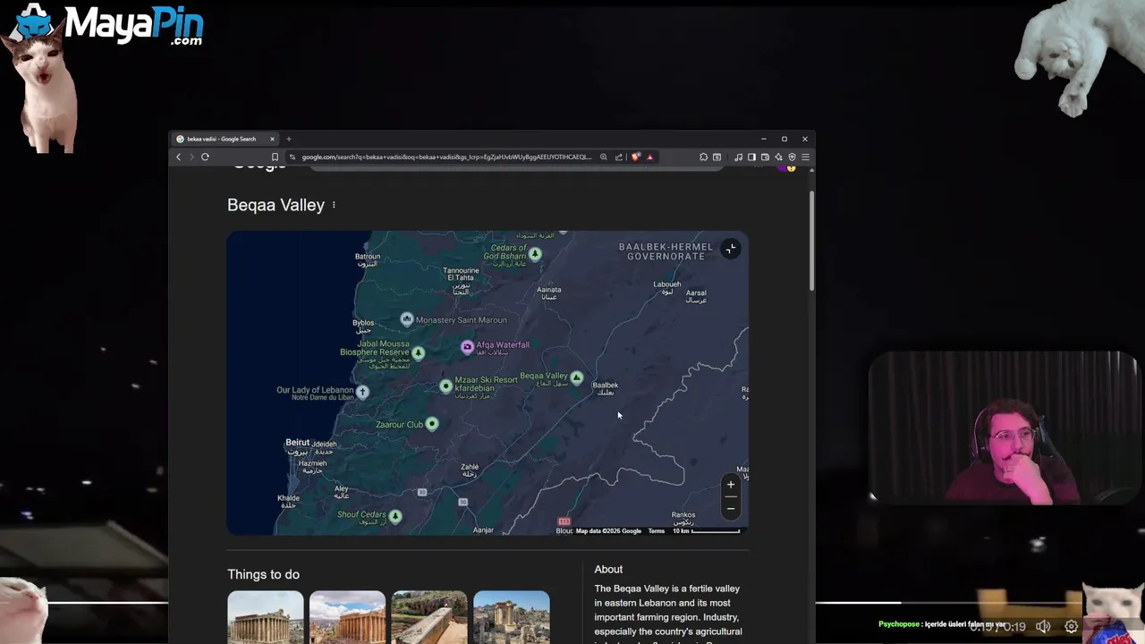The height and width of the screenshot is (644, 1145).
Task: Open the Beqaa Valley three-dot options menu
Action: pyautogui.click(x=334, y=205)
